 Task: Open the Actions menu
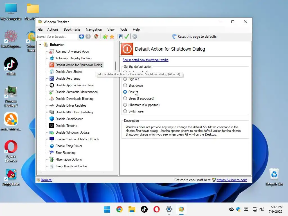[x=53, y=29]
